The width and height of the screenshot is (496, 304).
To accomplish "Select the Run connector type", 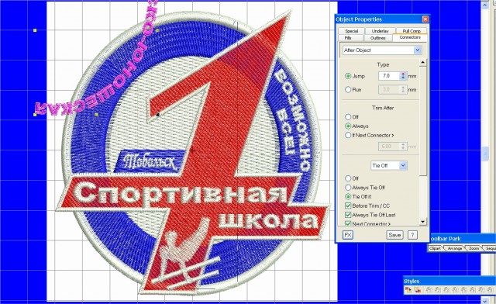I will coord(348,90).
